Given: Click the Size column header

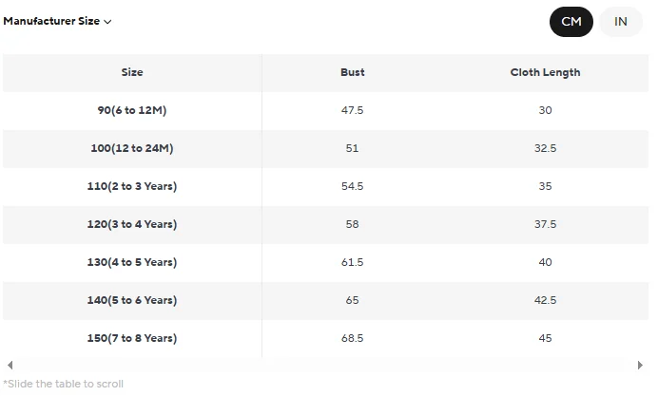Looking at the screenshot, I should (132, 72).
